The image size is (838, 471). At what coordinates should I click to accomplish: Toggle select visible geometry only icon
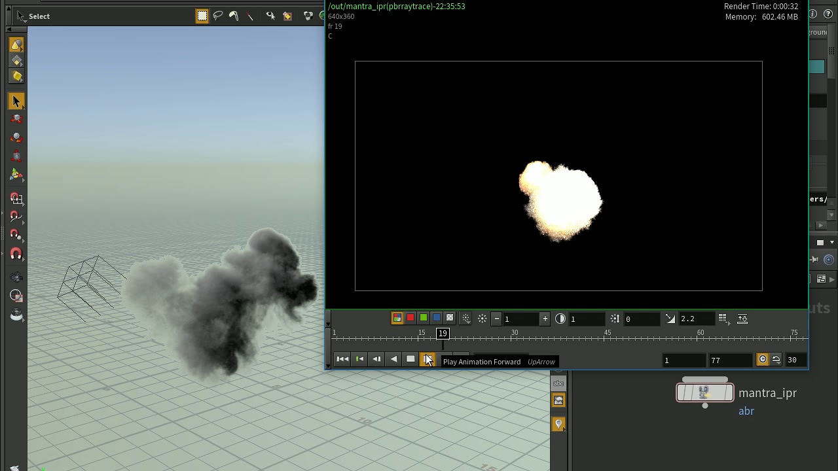(x=270, y=16)
